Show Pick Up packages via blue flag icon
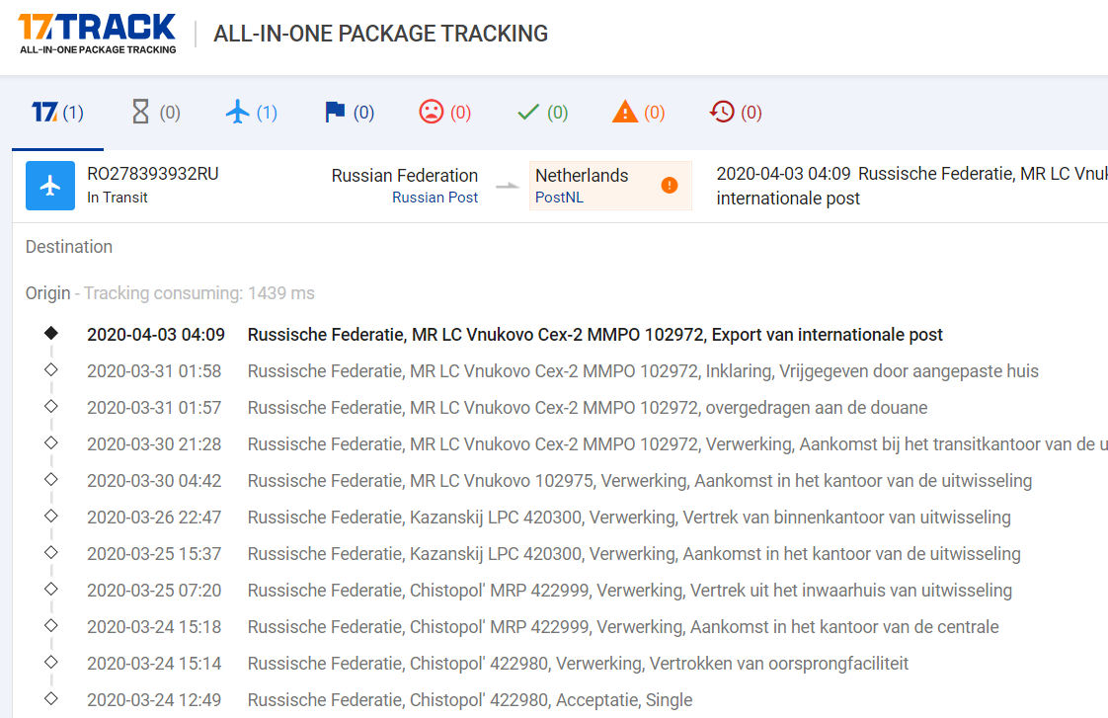 coord(349,113)
